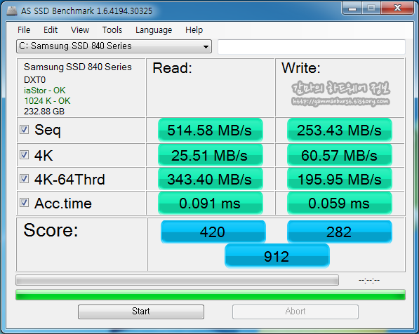This screenshot has height=334, width=419.
Task: Click the 4K-64Thrd write result 195.95 MB/s
Action: (x=340, y=179)
